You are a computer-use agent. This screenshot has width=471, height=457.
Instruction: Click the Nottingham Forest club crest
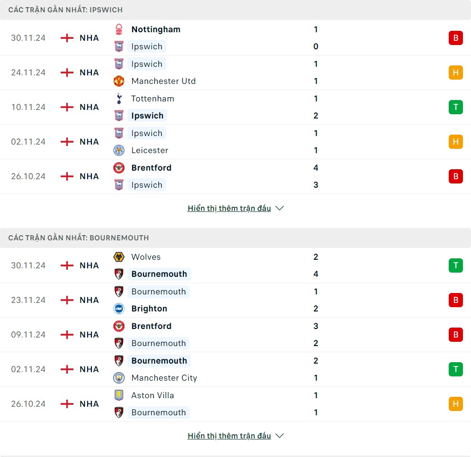(x=119, y=29)
